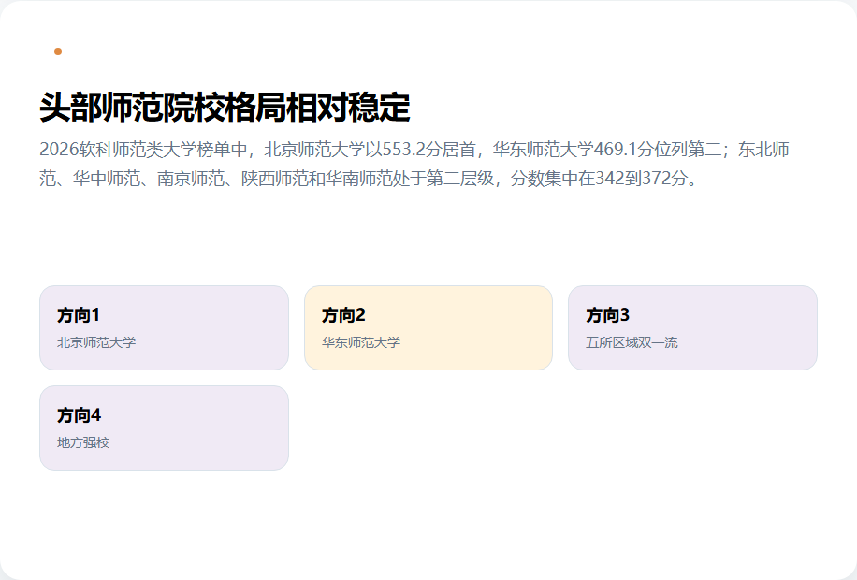The width and height of the screenshot is (857, 580).
Task: Select the 方向1 北京师范大学 card
Action: pos(164,328)
